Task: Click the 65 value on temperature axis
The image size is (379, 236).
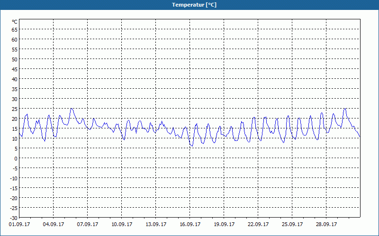Action: (15, 29)
